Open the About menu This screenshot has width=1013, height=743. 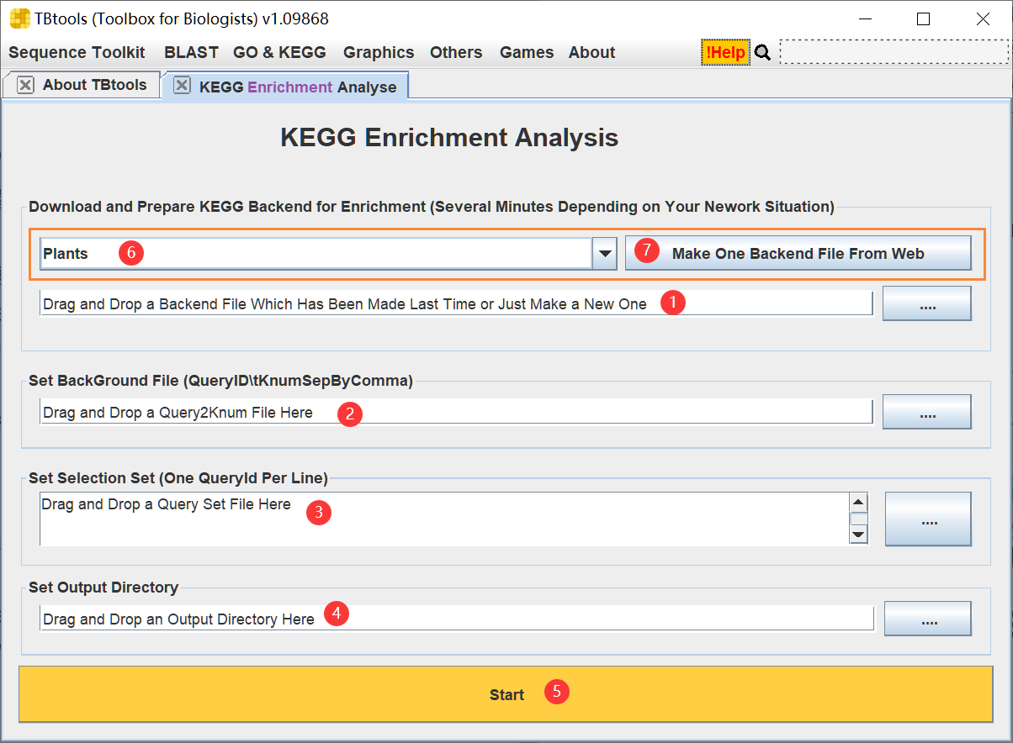(591, 52)
